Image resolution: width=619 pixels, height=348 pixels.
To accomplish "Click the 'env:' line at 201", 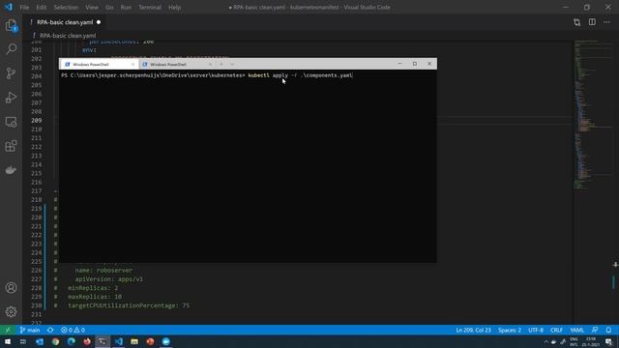I will coord(89,50).
